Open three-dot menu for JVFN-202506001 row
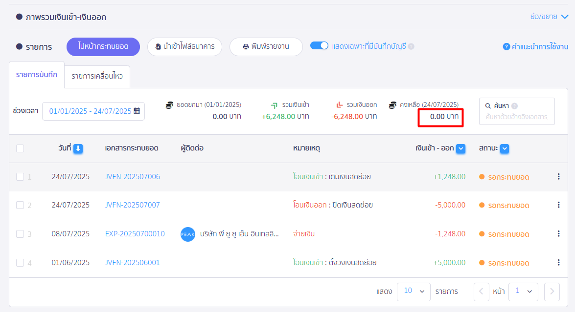This screenshot has height=312, width=575. [x=558, y=262]
